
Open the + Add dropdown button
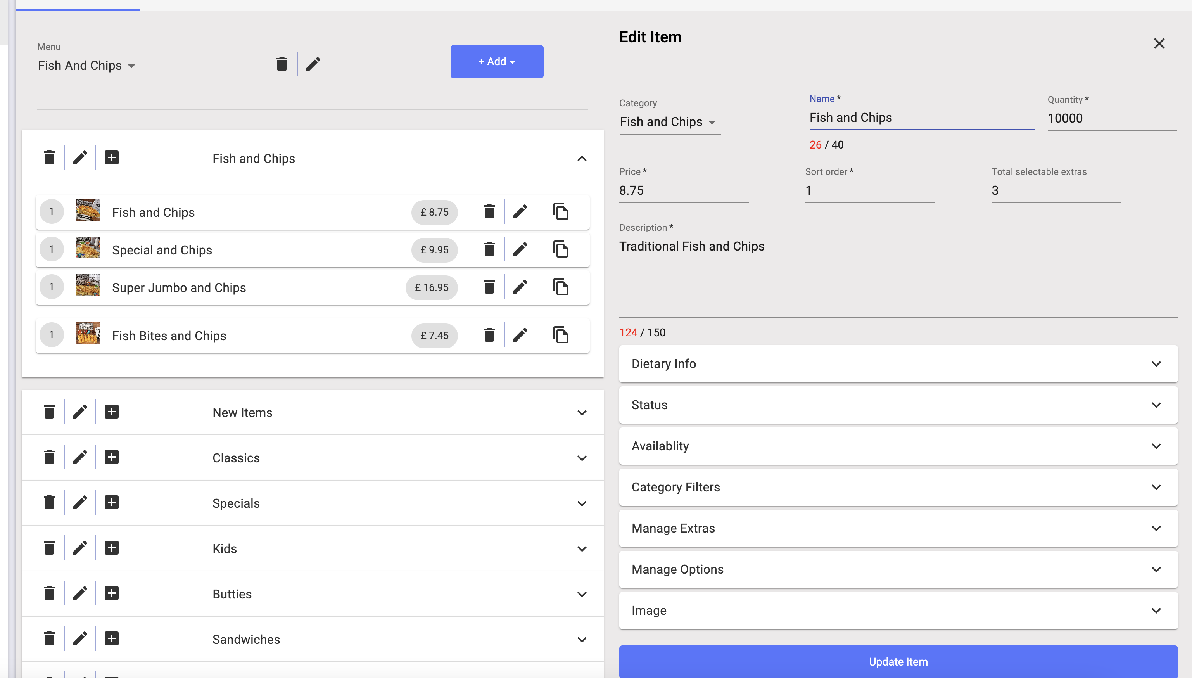click(x=497, y=61)
